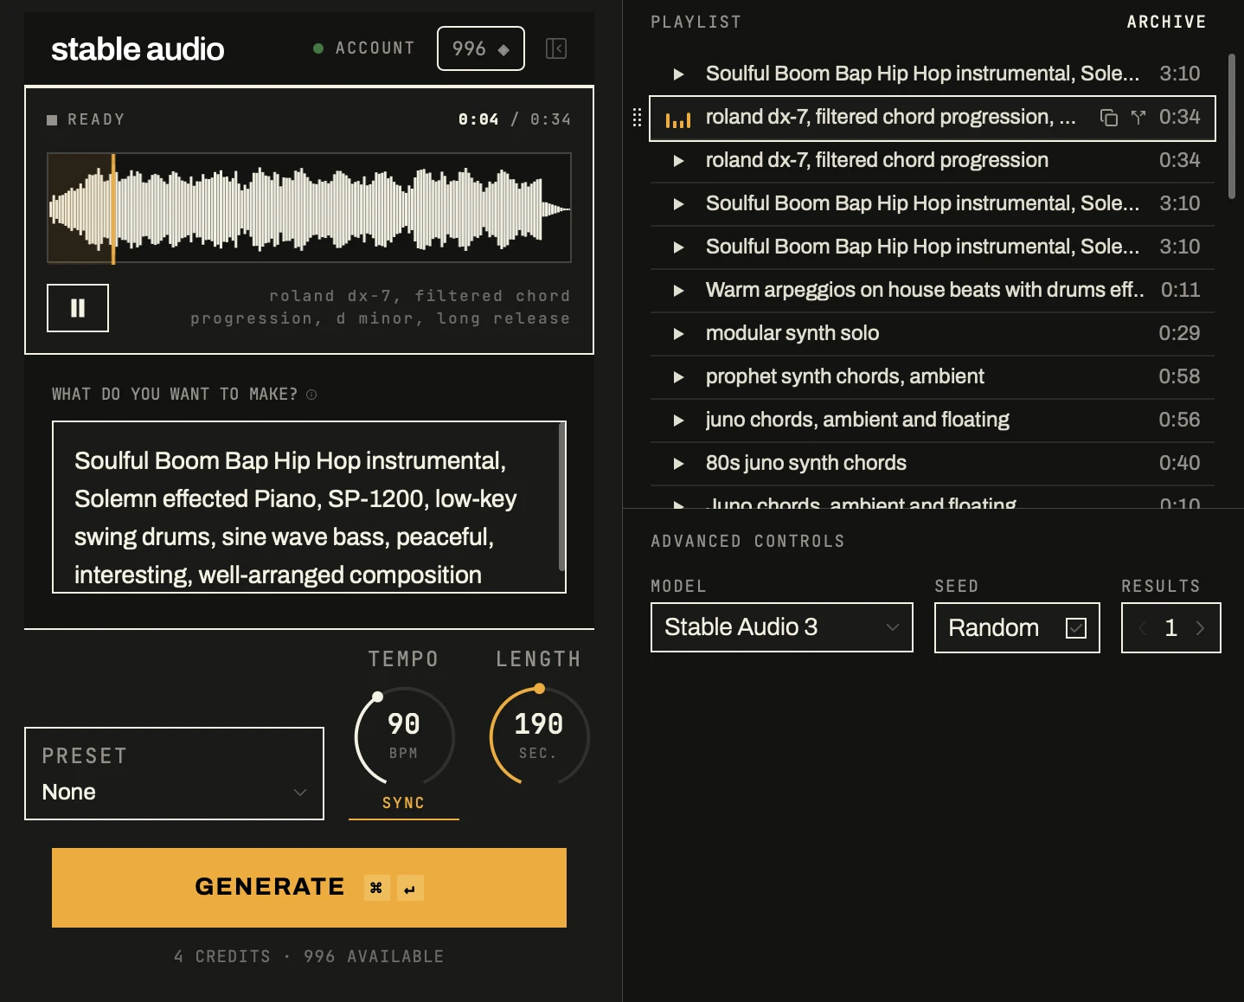The image size is (1244, 1002).
Task: Toggle the Random seed checkbox
Action: point(1076,628)
